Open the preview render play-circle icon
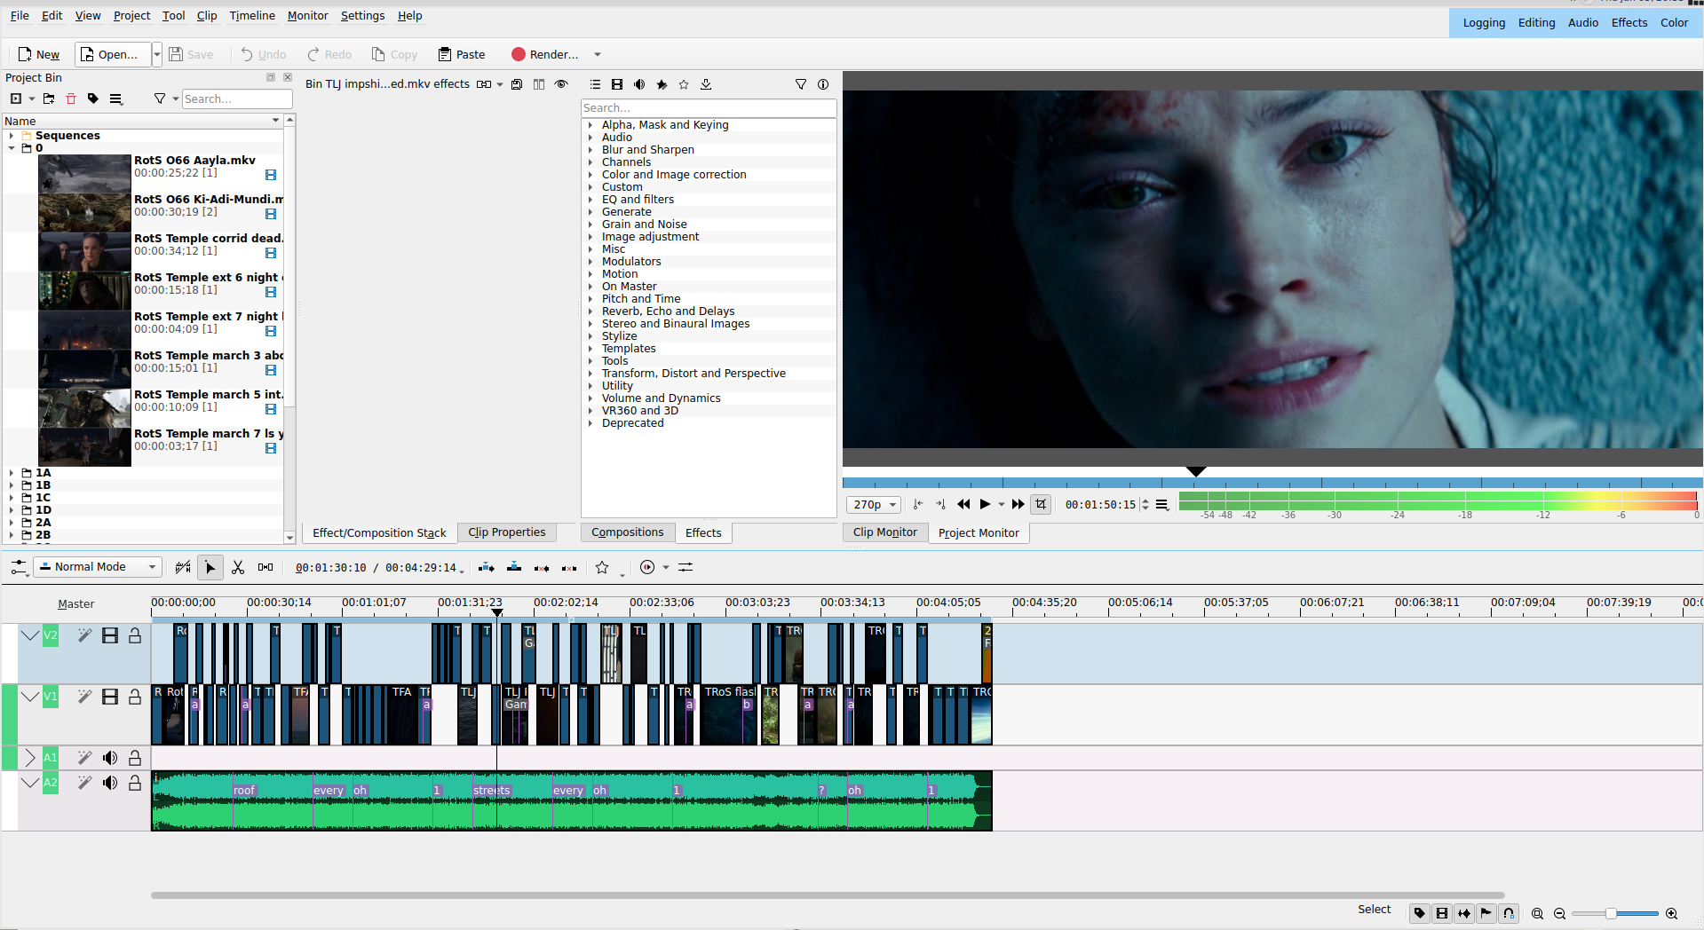 coord(647,567)
